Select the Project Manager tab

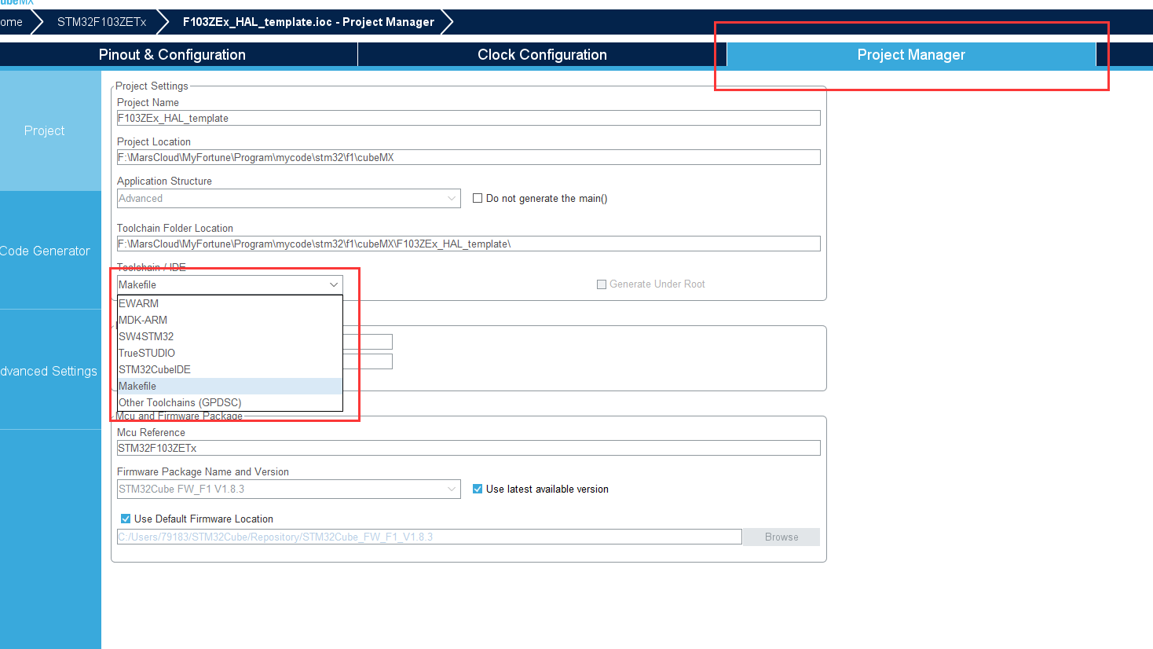point(911,54)
